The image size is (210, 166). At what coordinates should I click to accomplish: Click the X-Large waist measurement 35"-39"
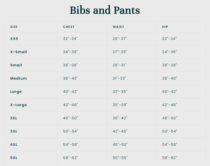point(120,105)
